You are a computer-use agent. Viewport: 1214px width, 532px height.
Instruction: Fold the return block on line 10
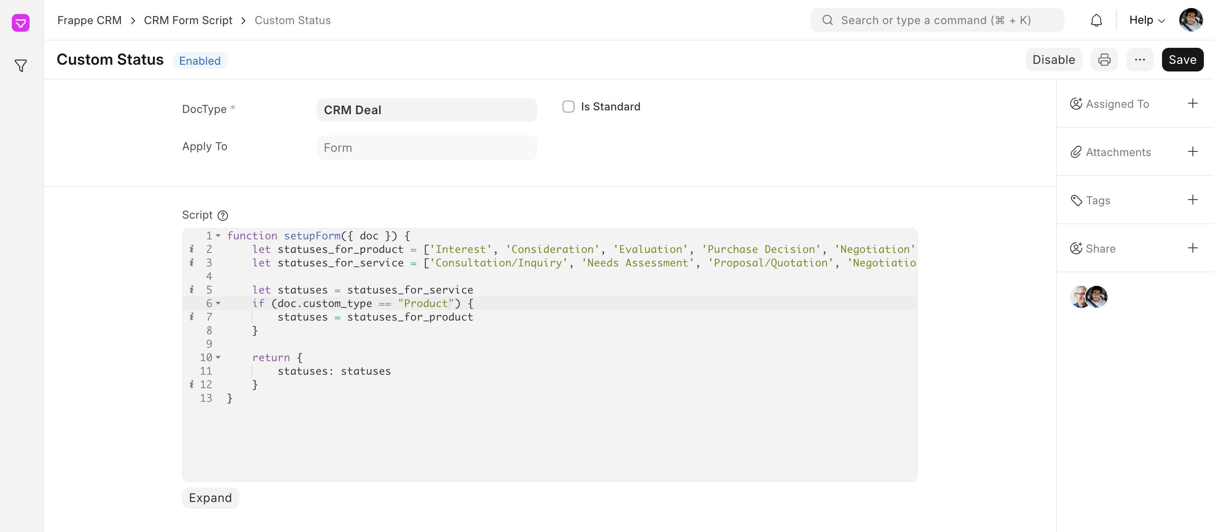[x=218, y=357]
